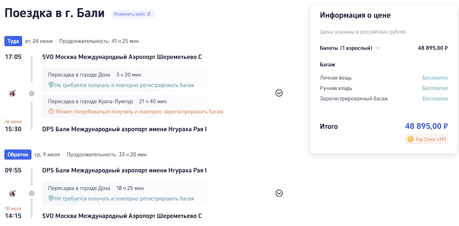The height and width of the screenshot is (226, 459).
Task: Click Бесплатно next to Зарегистрированный багаж
Action: [435, 98]
